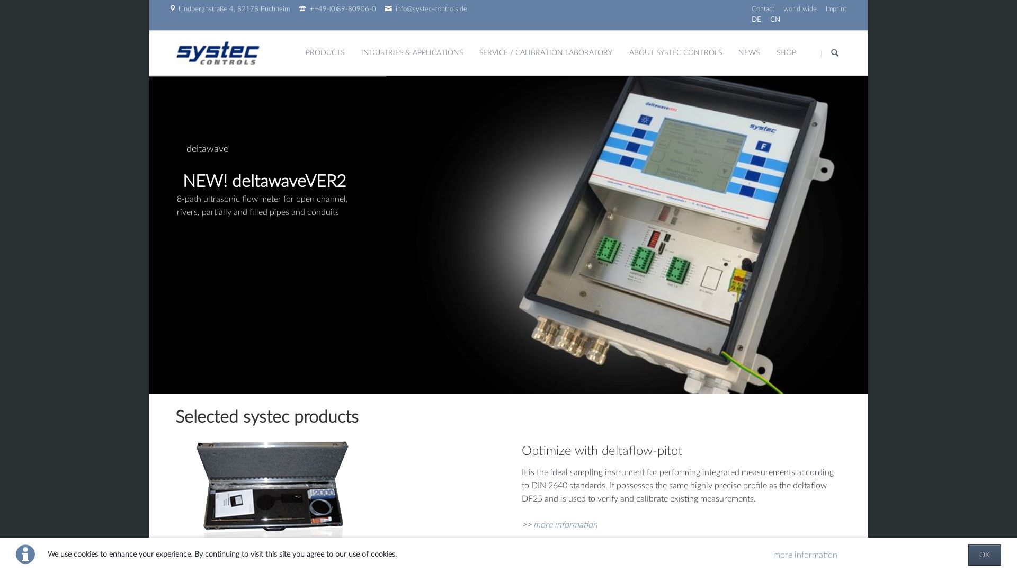1017x572 pixels.
Task: Accept cookies with OK button
Action: tap(984, 555)
